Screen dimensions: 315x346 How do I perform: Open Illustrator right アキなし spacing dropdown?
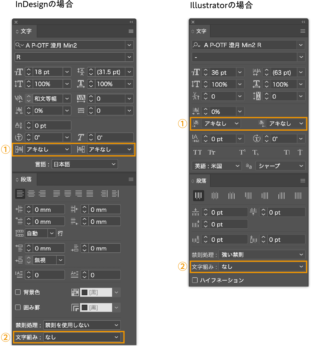286,124
